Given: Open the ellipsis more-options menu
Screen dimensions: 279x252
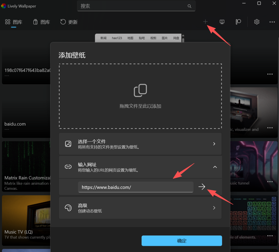Looking at the screenshot, I should click(272, 22).
